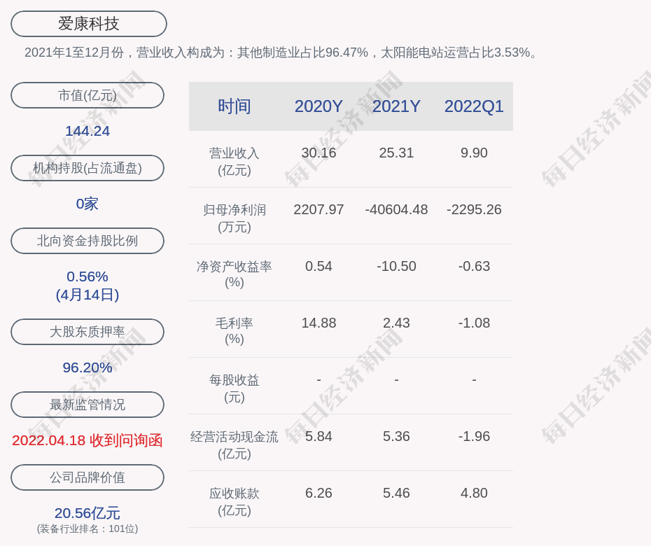Image resolution: width=651 pixels, height=546 pixels.
Task: Select cash flow value -1.96
Action: 474,436
